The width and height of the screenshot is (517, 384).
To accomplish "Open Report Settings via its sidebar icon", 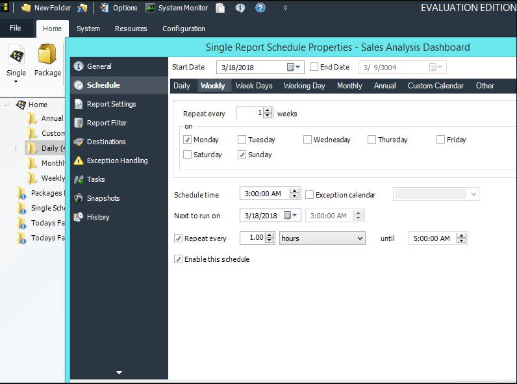I will coord(79,104).
